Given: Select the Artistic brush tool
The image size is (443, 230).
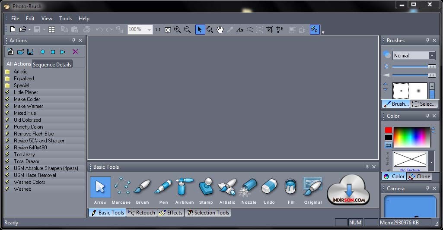Looking at the screenshot, I should (227, 186).
